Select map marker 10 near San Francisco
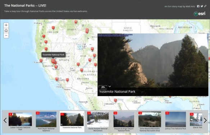Image resolution: width=210 pixels, height=135 pixels. tap(41, 61)
